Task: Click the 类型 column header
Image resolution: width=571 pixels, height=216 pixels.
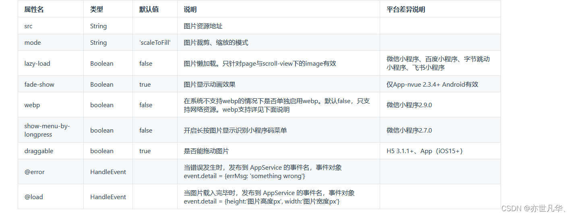Action: tap(96, 10)
